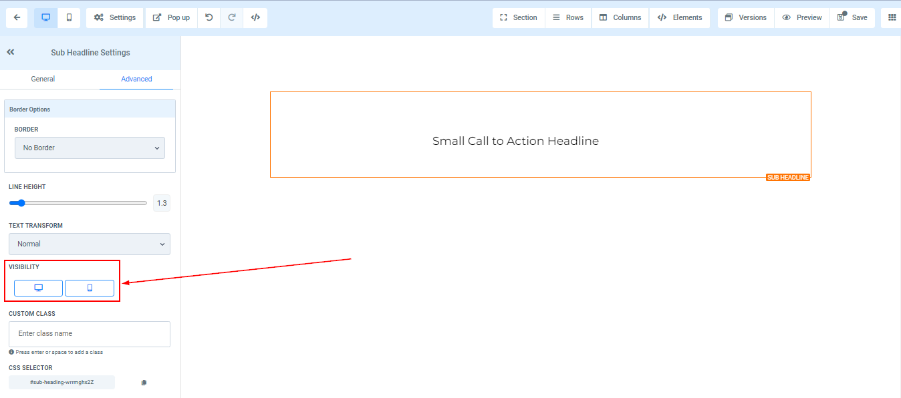Toggle desktop visibility for sub headline
Viewport: 901px width, 398px height.
38,288
